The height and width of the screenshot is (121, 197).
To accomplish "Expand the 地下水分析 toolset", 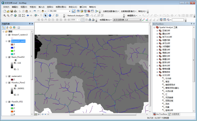I will [x=157, y=37].
